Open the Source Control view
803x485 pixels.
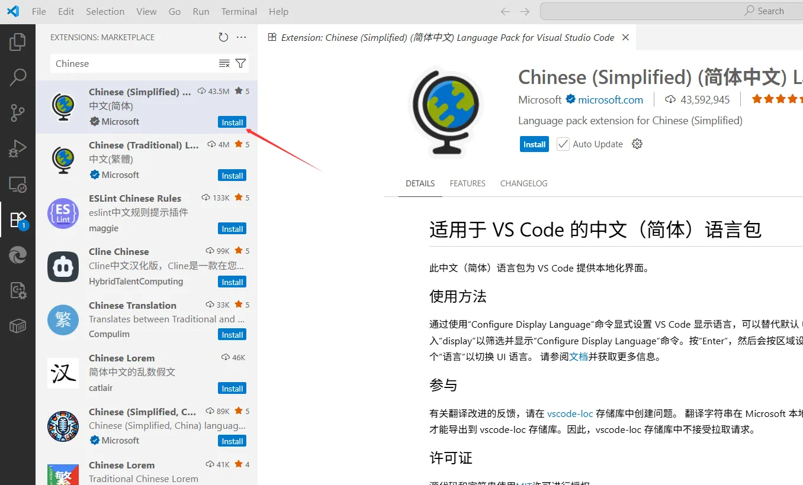pyautogui.click(x=18, y=112)
